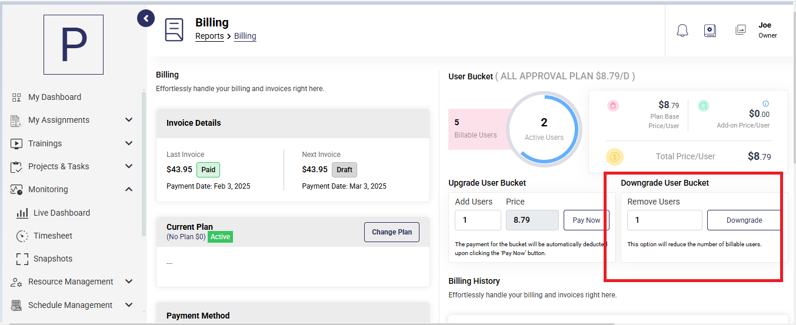The height and width of the screenshot is (325, 796).
Task: Click the Downgrade button
Action: click(744, 220)
